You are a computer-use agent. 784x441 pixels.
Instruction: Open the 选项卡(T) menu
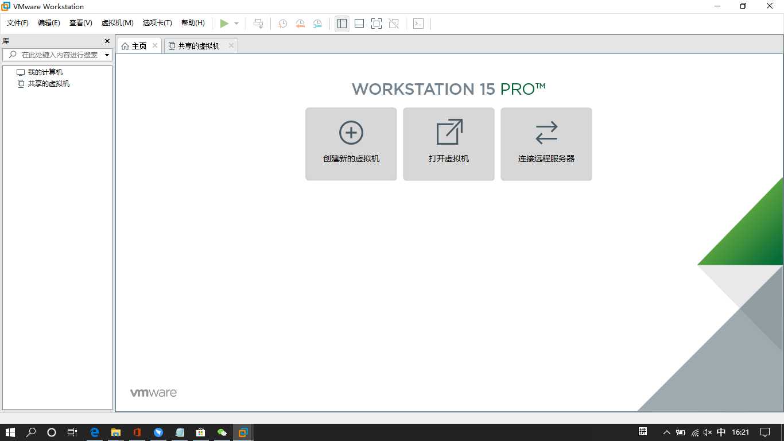(x=157, y=23)
